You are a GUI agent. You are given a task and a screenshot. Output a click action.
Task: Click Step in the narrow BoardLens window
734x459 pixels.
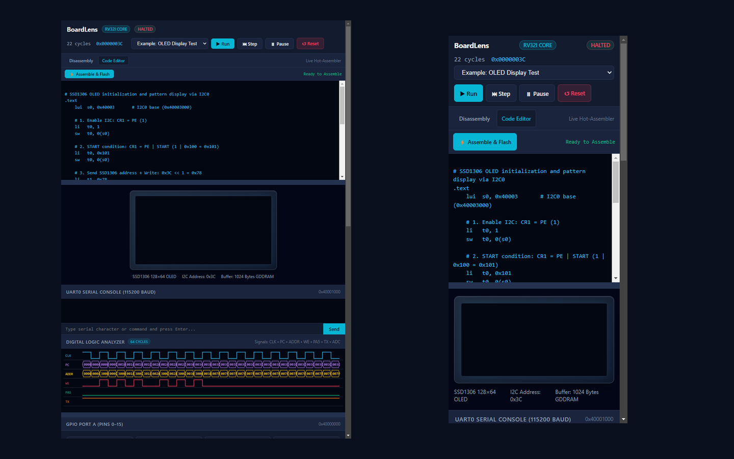(x=501, y=93)
